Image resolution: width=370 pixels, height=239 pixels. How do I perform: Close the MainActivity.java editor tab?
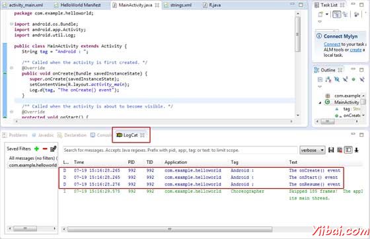pos(157,5)
